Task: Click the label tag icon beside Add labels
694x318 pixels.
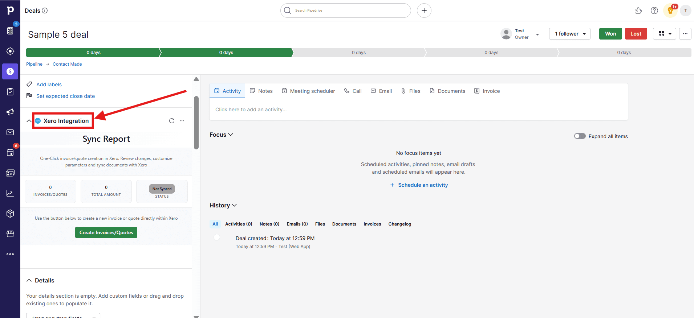Action: [29, 84]
